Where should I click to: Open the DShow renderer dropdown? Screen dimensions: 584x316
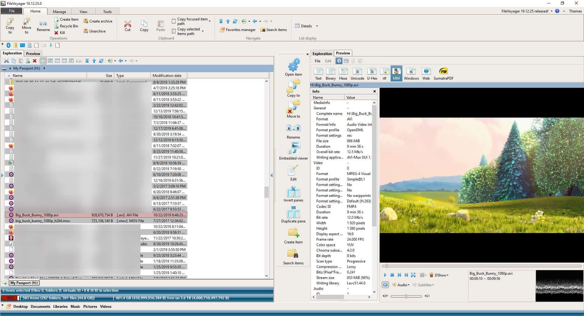439,275
